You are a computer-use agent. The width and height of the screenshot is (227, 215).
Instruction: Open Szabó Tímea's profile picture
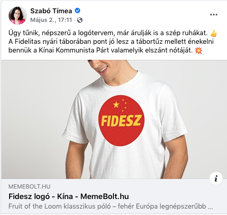pyautogui.click(x=18, y=16)
